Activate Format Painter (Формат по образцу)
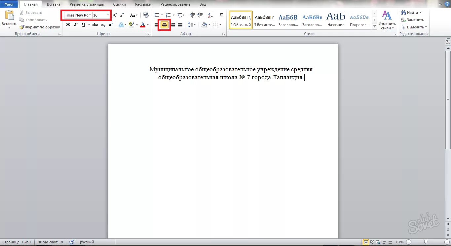Image resolution: width=451 pixels, height=246 pixels. click(40, 27)
